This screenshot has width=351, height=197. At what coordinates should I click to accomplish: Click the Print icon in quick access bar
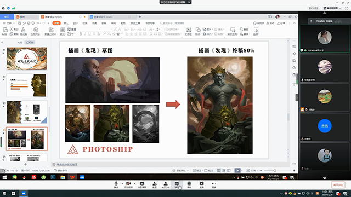29,23
